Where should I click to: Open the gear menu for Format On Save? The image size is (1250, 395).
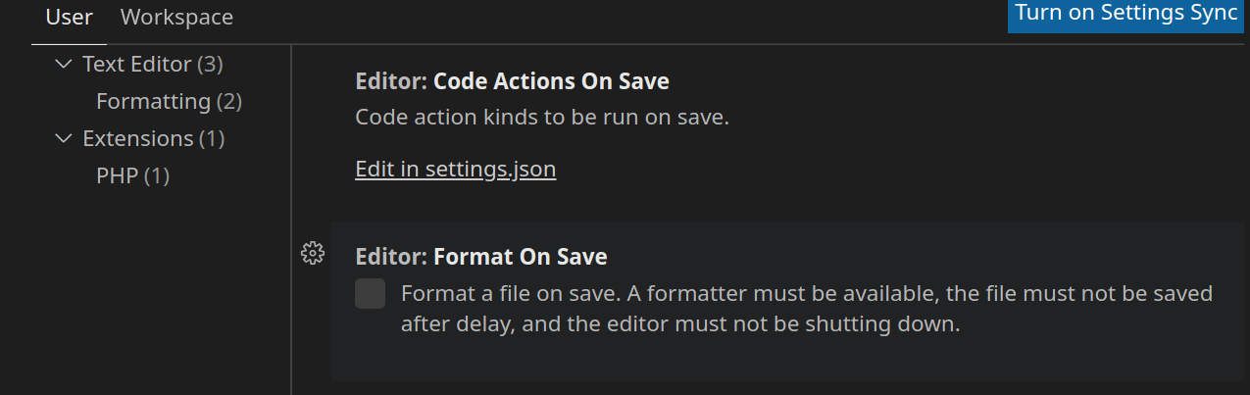point(312,254)
